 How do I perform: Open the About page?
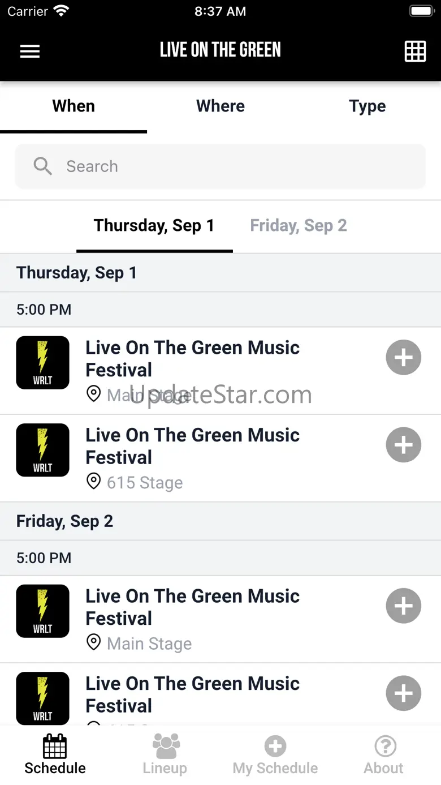pyautogui.click(x=384, y=755)
